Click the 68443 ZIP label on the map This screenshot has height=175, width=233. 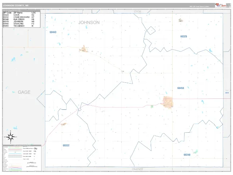tap(53, 32)
